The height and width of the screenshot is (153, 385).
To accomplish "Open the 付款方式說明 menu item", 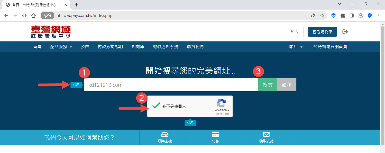I will (x=110, y=47).
